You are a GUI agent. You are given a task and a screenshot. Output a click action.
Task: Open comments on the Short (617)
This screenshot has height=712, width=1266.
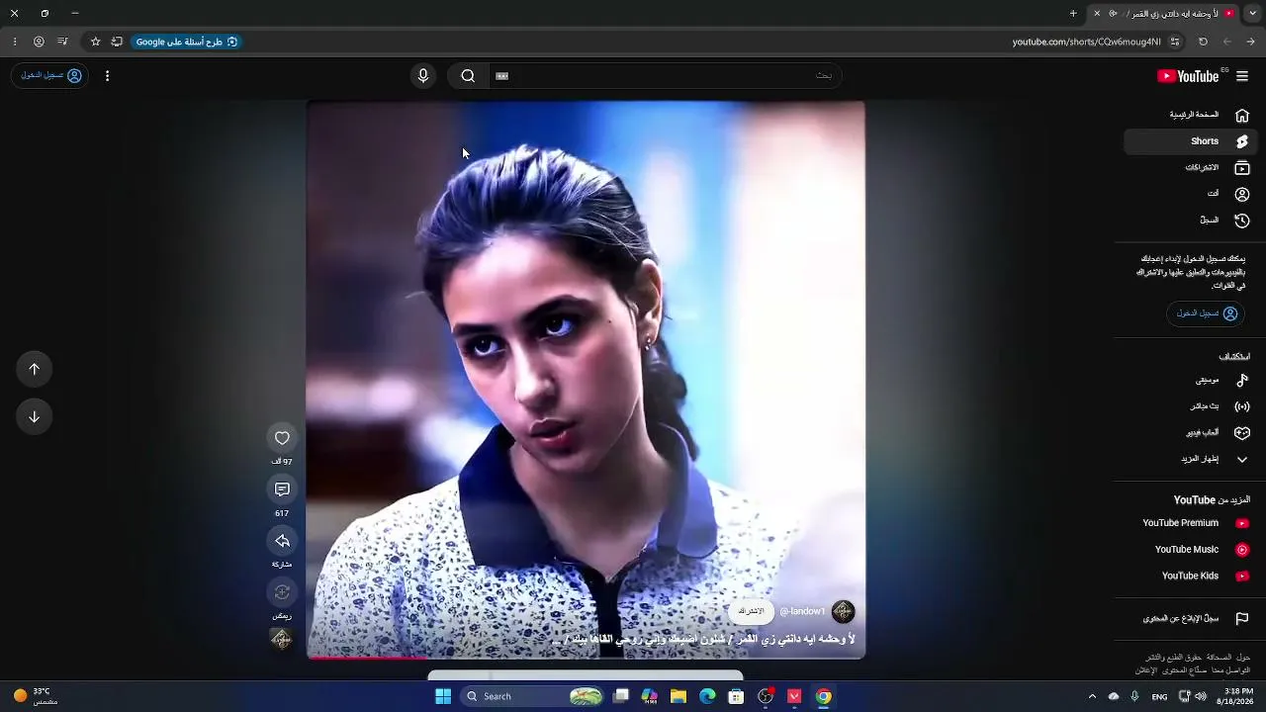(x=282, y=489)
